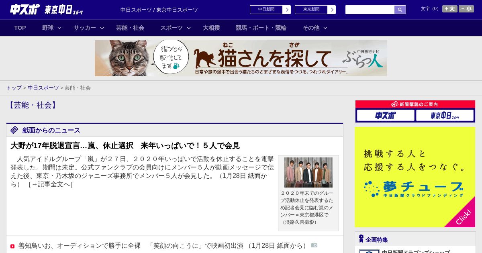Focus the header search input field
This screenshot has height=253, width=482.
(370, 10)
